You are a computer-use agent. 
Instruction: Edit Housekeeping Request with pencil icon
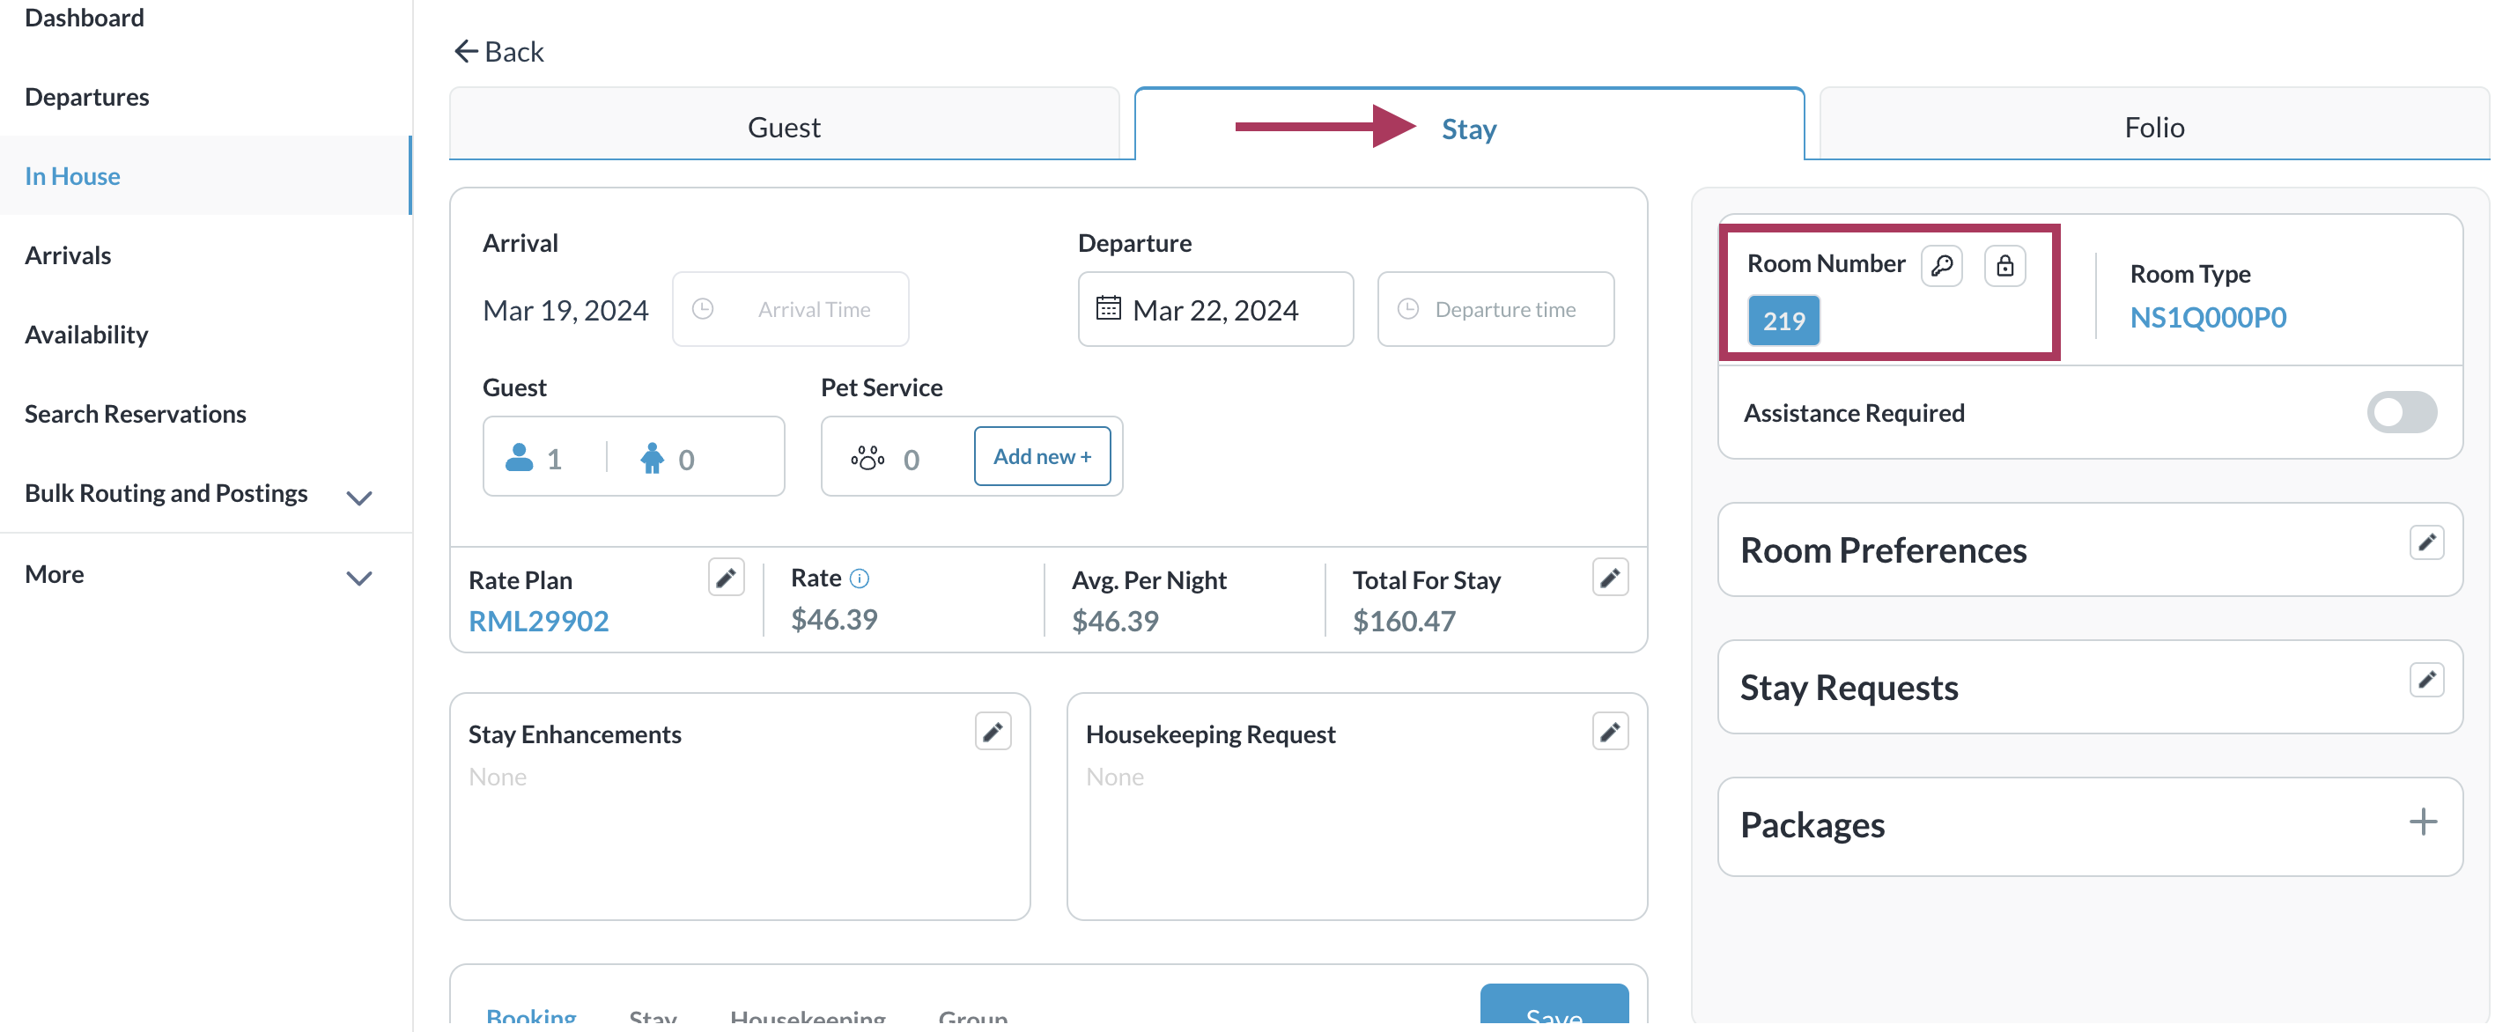[1609, 732]
